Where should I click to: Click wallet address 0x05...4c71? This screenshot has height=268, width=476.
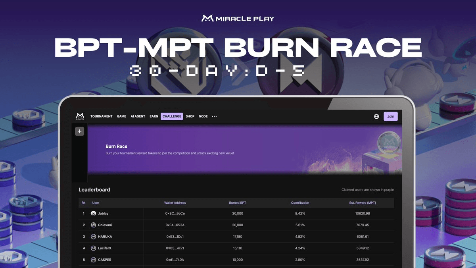pyautogui.click(x=175, y=248)
